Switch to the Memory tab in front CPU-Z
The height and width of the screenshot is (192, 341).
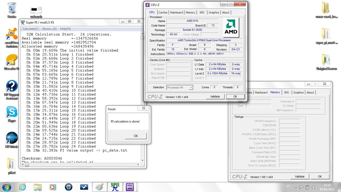[x=190, y=12]
